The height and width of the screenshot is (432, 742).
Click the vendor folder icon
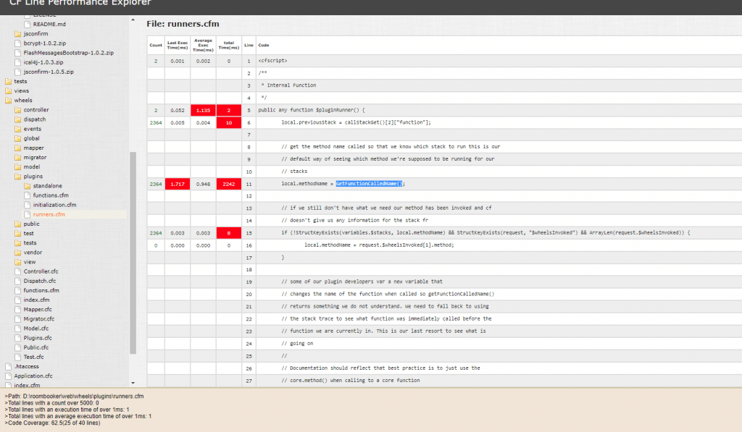pos(17,253)
